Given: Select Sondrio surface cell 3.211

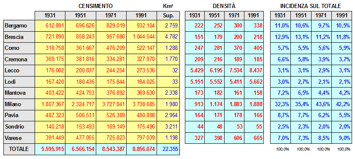Looking at the screenshot, I should coord(168,127).
